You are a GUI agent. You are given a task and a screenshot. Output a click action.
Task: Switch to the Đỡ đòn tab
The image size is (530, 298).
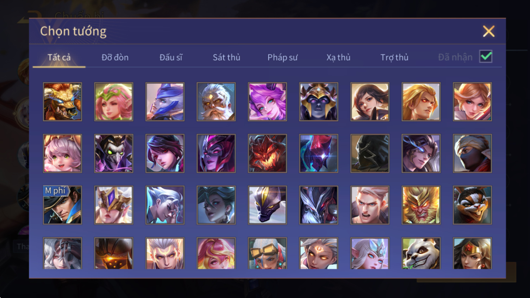click(115, 57)
